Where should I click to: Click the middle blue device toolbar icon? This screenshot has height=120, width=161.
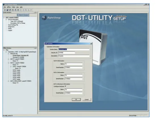click(x=16, y=10)
